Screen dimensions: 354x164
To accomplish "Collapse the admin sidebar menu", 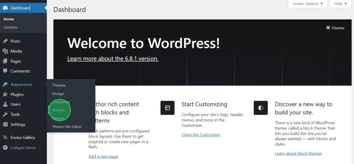I will 23,148.
